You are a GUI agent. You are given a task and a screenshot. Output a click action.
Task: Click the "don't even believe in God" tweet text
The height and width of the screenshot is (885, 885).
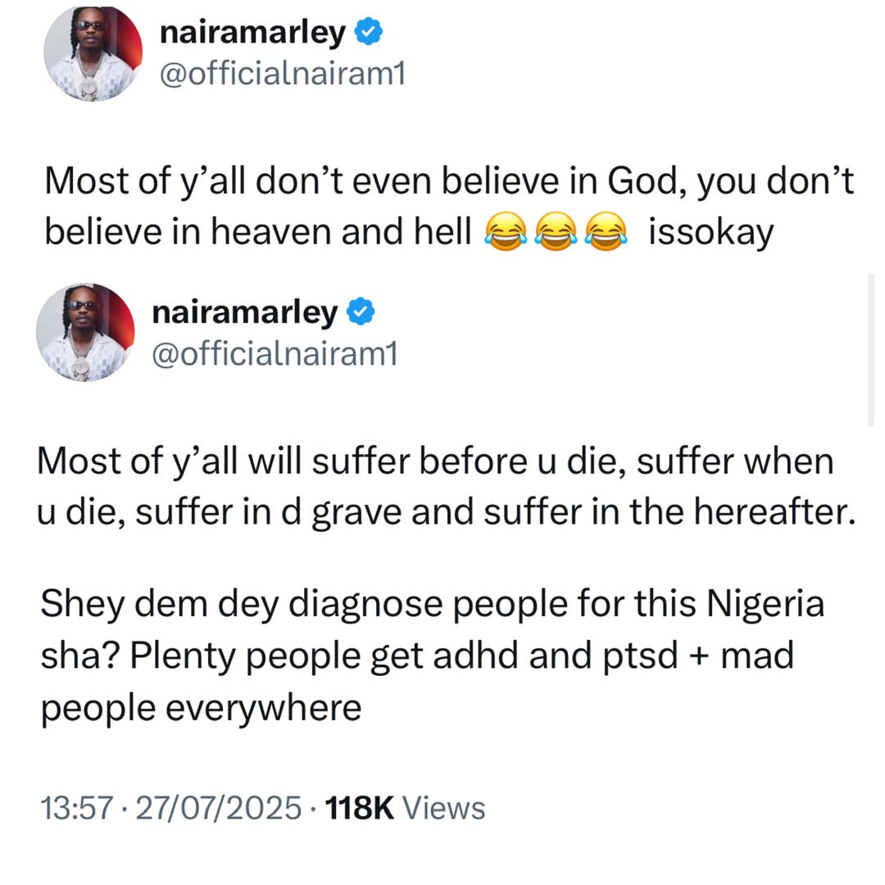coord(449,182)
